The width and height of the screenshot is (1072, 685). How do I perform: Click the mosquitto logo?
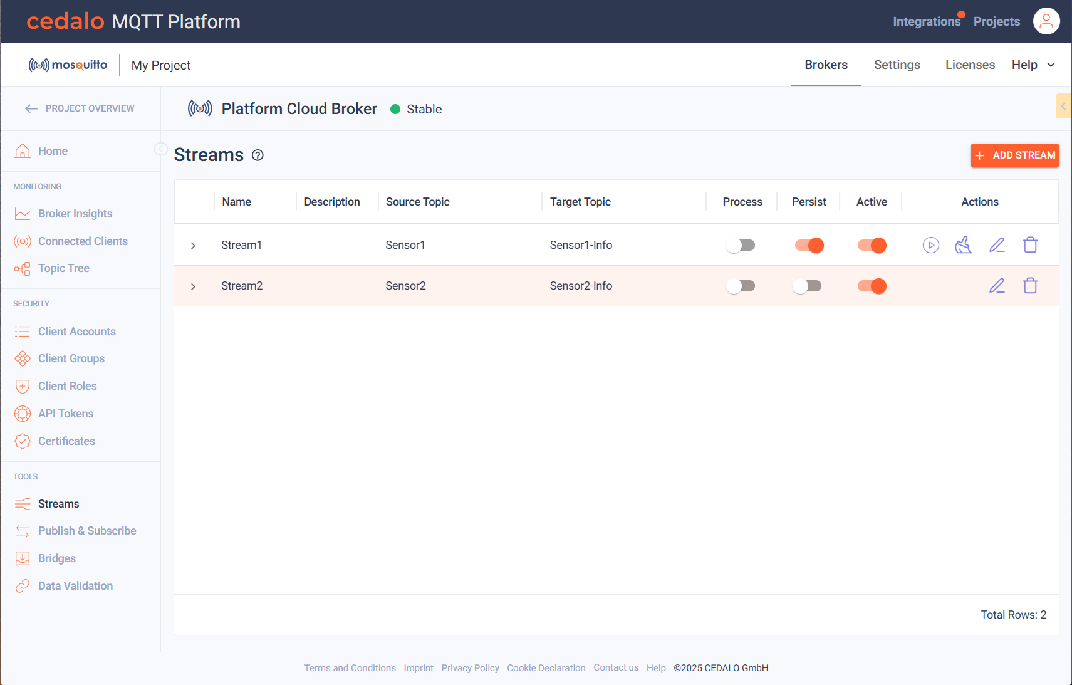pos(68,65)
